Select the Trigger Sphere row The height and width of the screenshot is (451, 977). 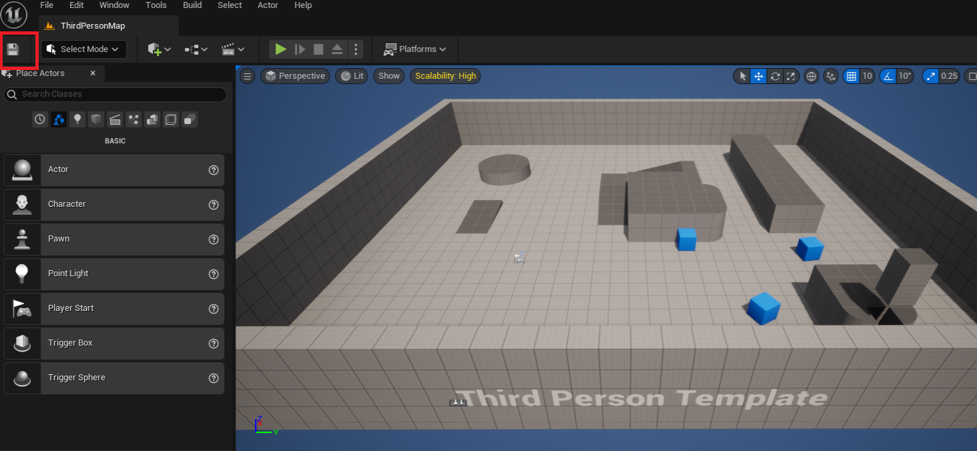pos(114,378)
